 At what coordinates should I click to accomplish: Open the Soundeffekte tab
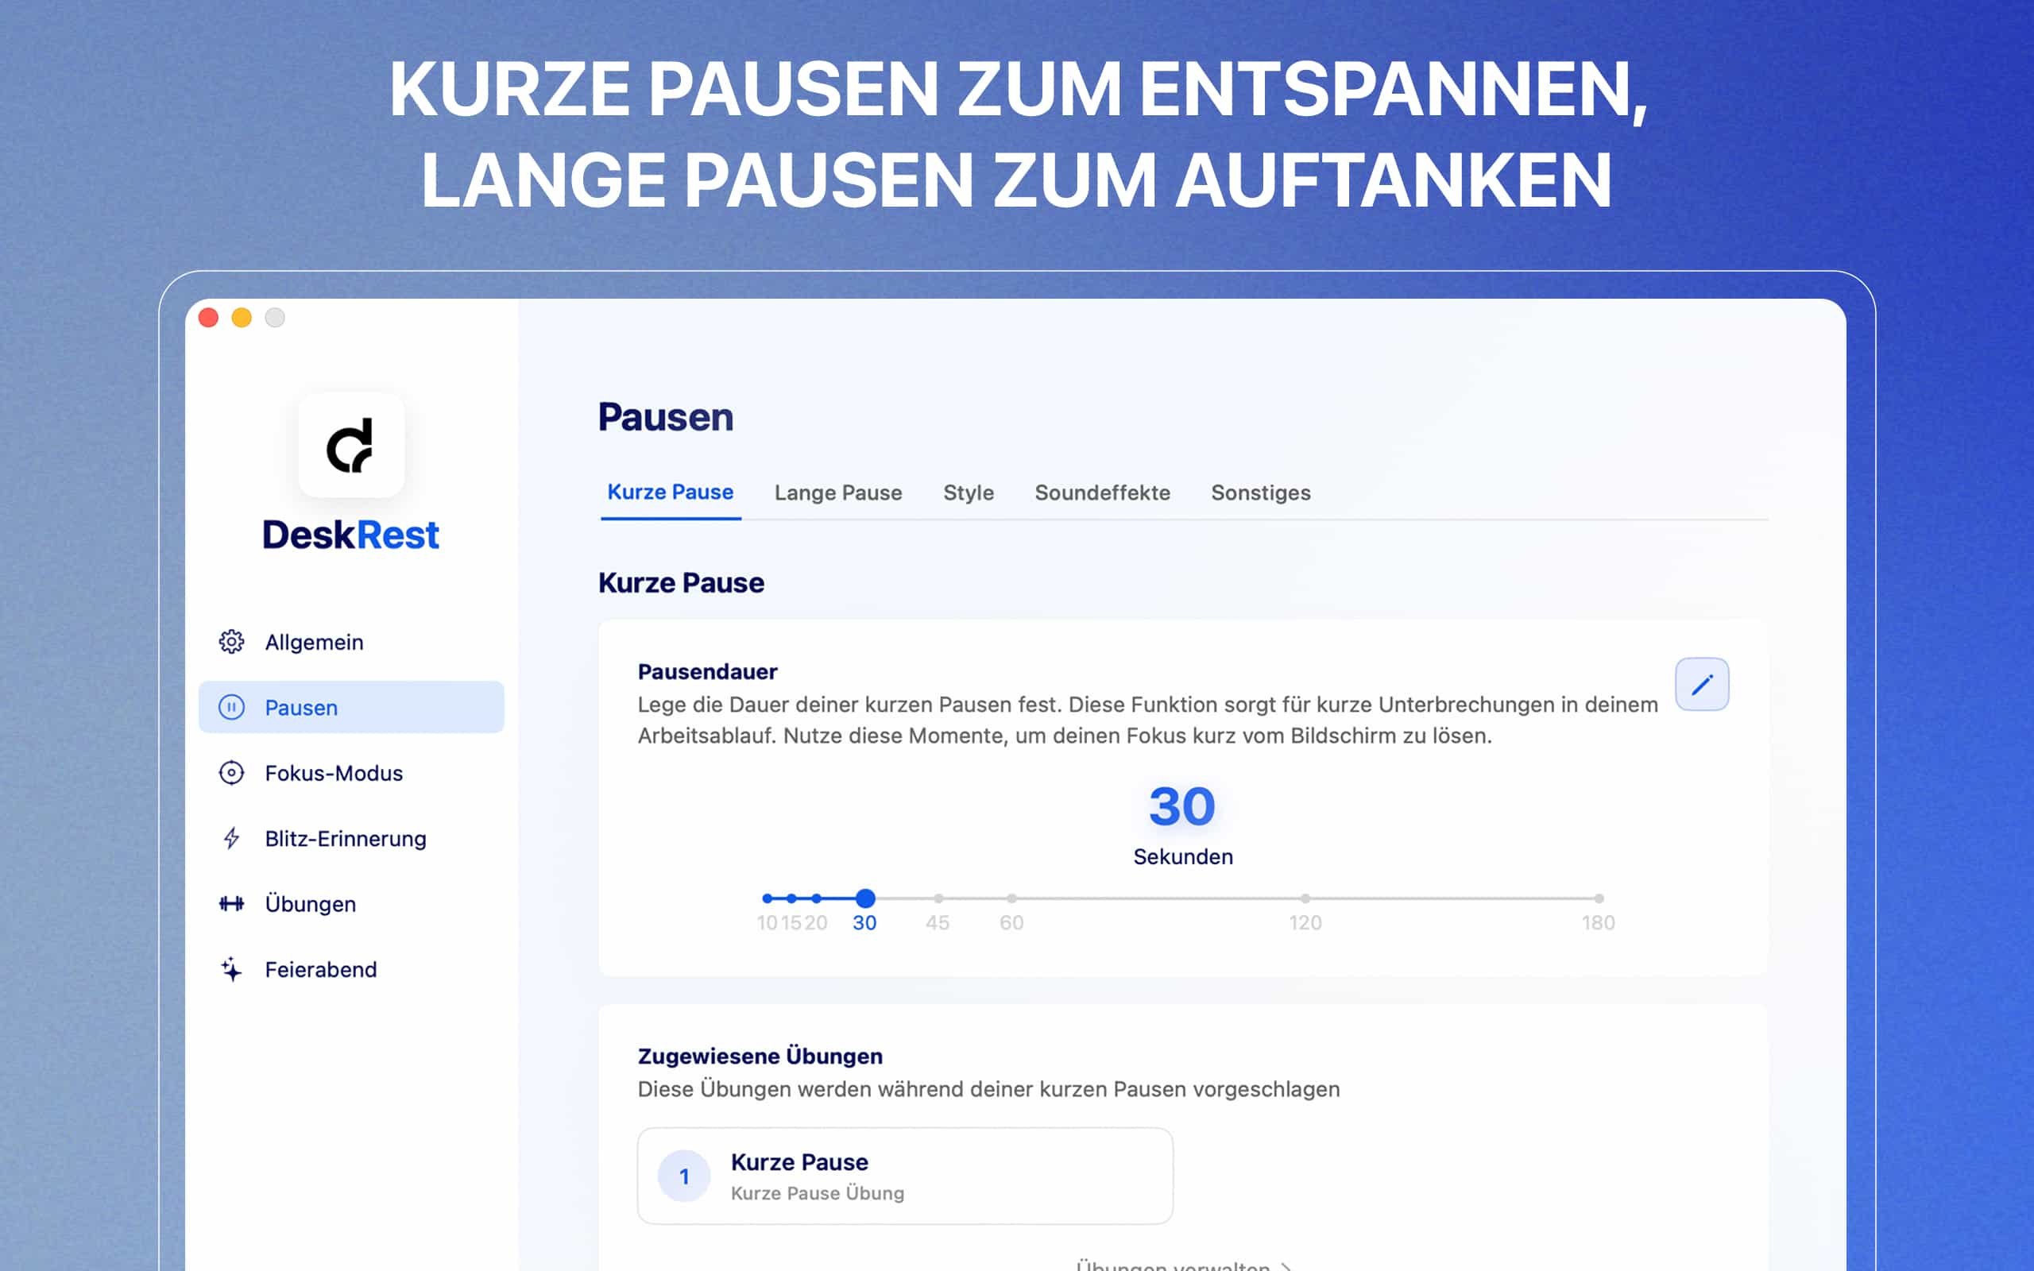pos(1102,493)
